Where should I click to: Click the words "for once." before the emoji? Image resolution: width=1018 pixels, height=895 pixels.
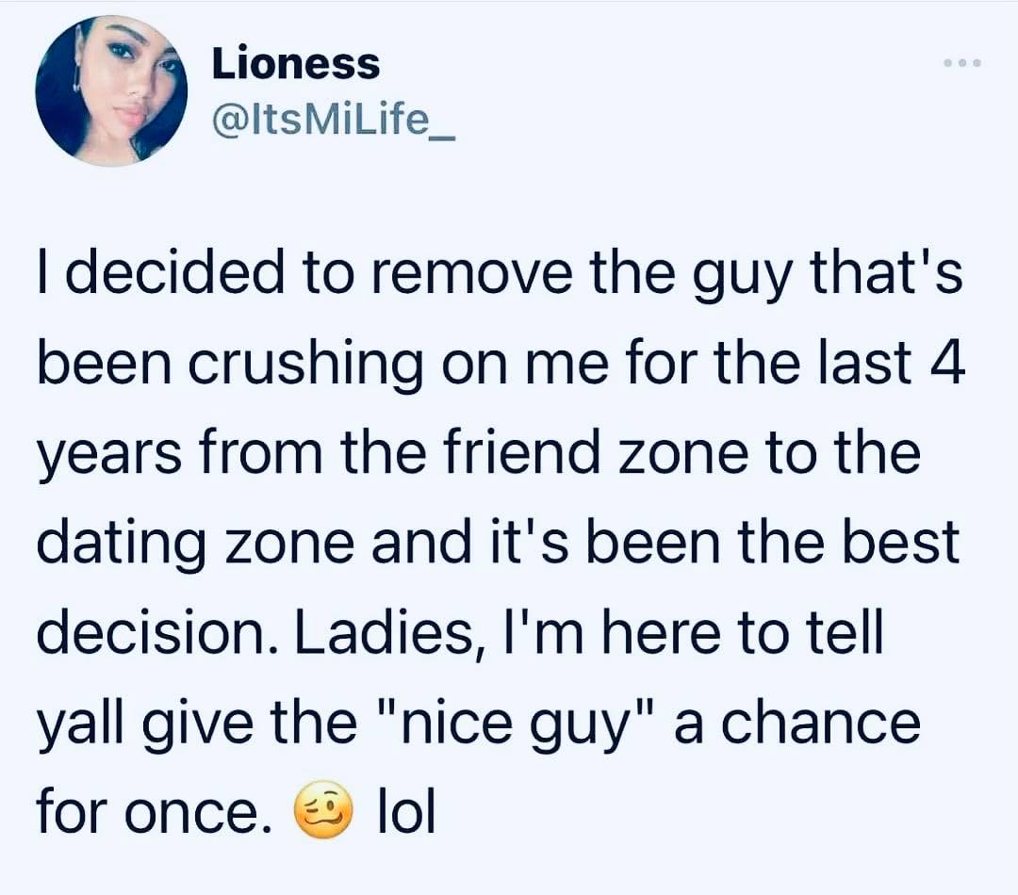(x=156, y=810)
